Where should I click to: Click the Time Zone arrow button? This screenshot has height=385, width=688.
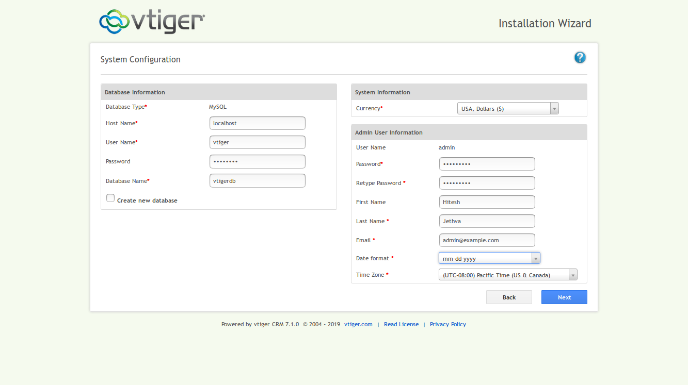[573, 275]
